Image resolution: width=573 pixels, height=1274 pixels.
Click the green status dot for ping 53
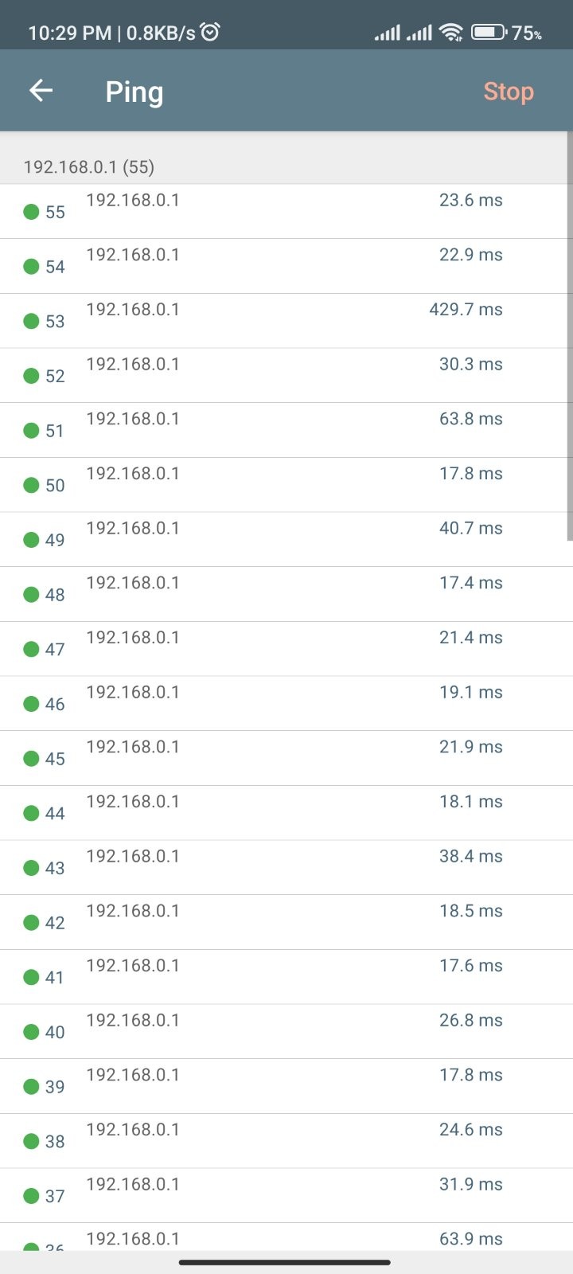coord(32,321)
